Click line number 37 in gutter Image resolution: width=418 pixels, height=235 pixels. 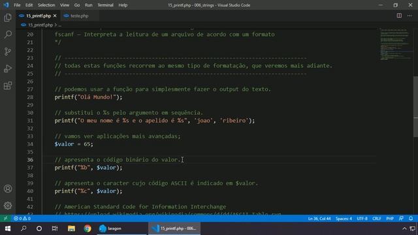coord(30,168)
